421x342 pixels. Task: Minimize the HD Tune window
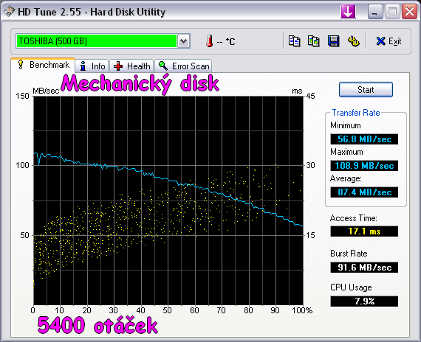[x=375, y=12]
